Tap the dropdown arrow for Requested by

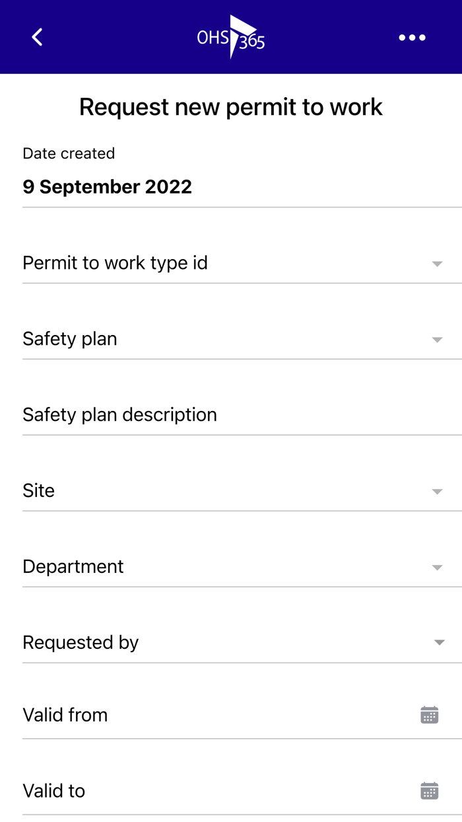[436, 642]
